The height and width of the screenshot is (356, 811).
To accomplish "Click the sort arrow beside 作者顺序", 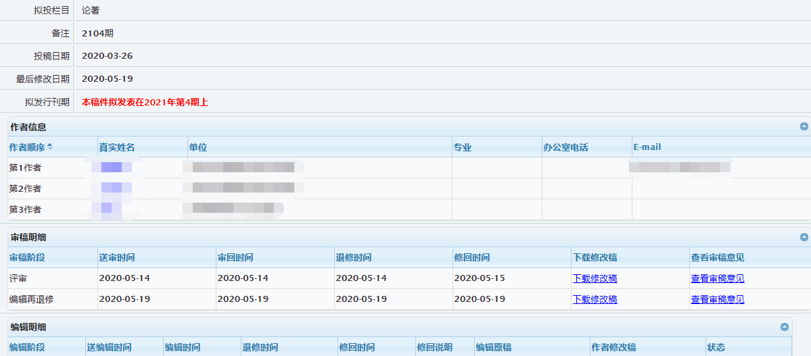I will point(49,147).
